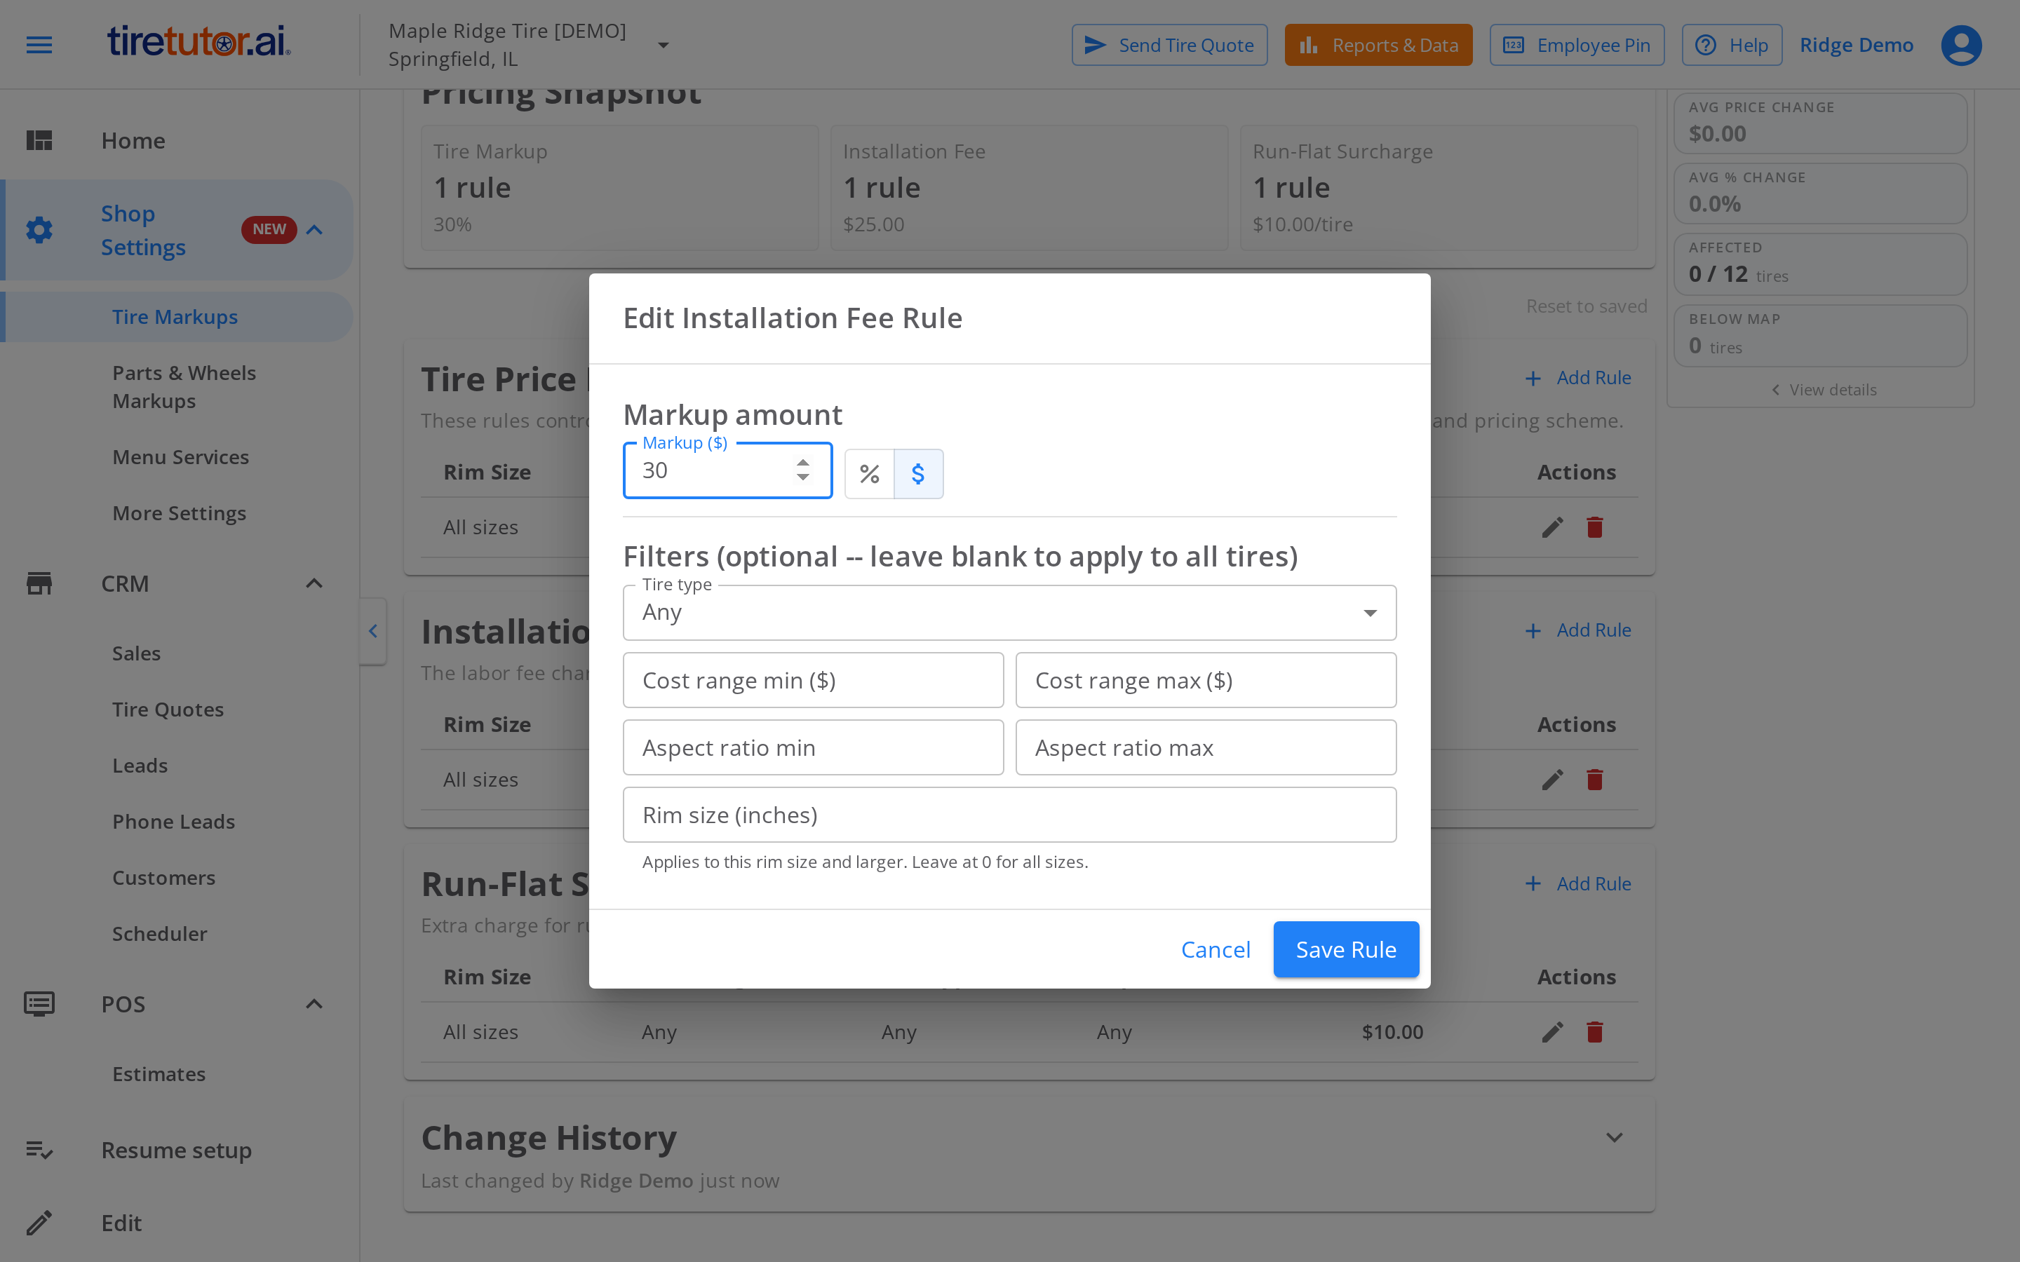
Task: Click the Cost range min field
Action: pos(813,680)
